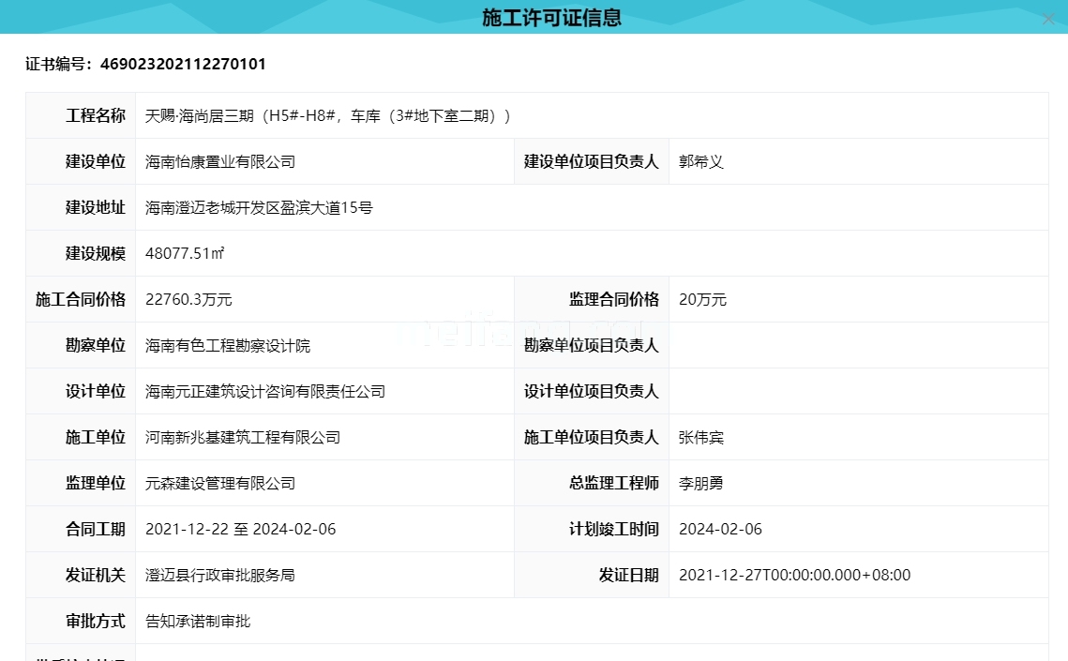
Task: Click the 审批方式 label
Action: pyautogui.click(x=96, y=621)
